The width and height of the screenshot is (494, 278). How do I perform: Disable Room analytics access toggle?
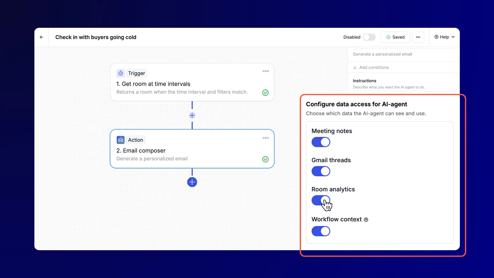(321, 200)
